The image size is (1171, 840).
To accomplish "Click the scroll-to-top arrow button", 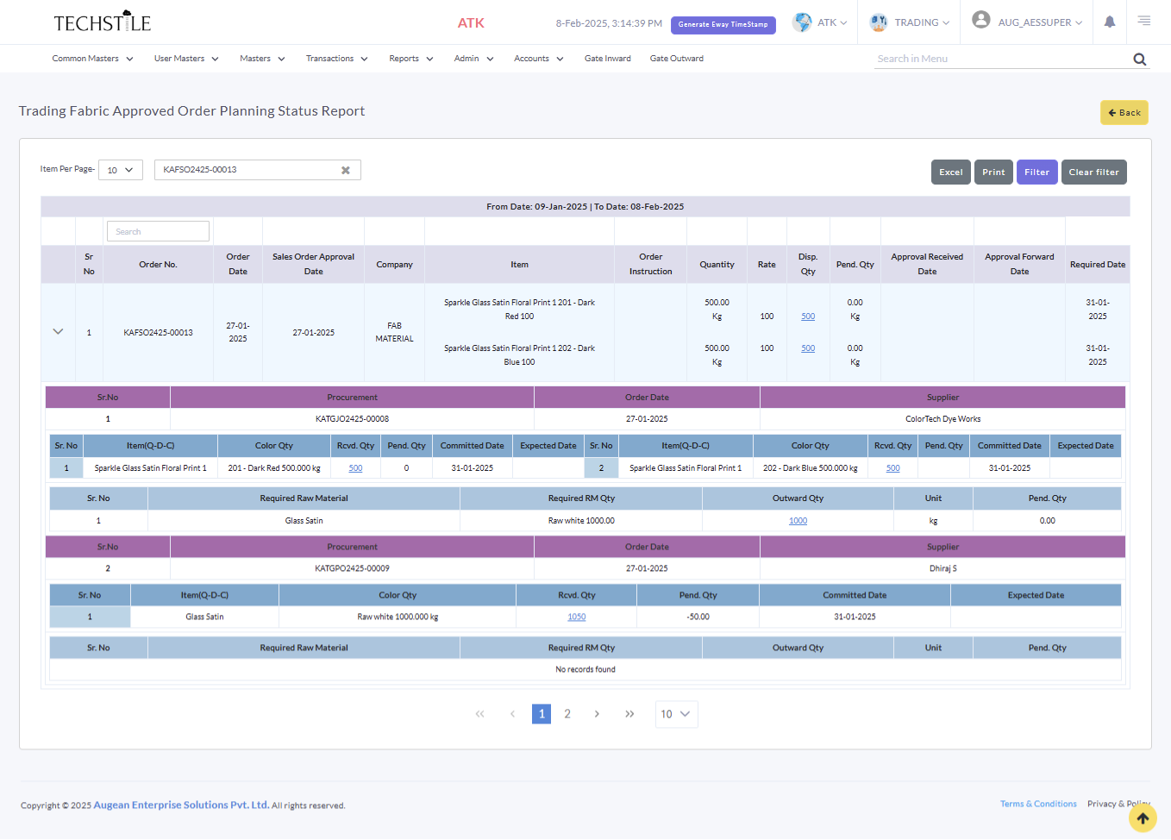I will [1143, 818].
